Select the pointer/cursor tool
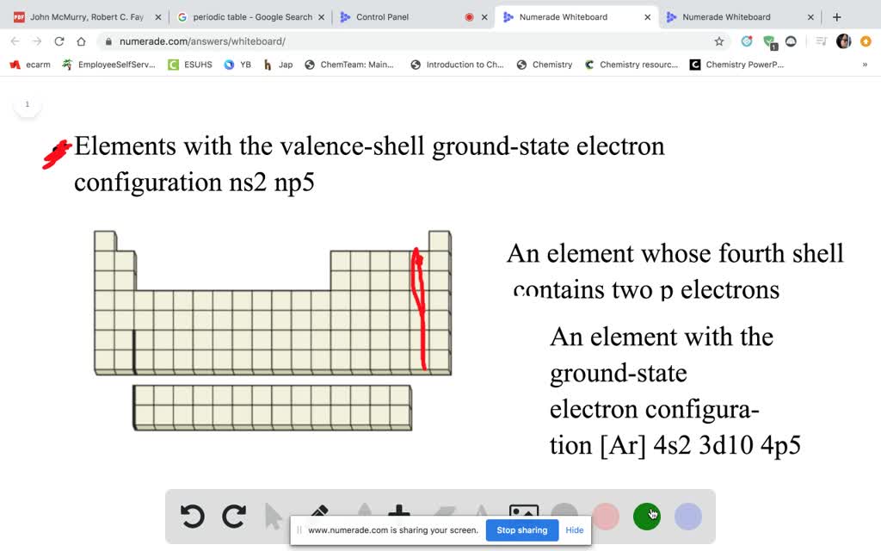Image resolution: width=881 pixels, height=551 pixels. (x=272, y=515)
